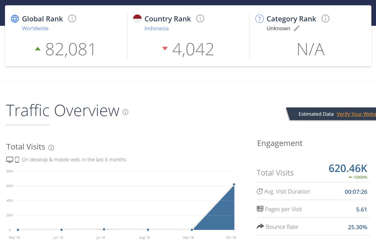Click the Country Rank title text
The height and width of the screenshot is (244, 376).
(x=168, y=19)
